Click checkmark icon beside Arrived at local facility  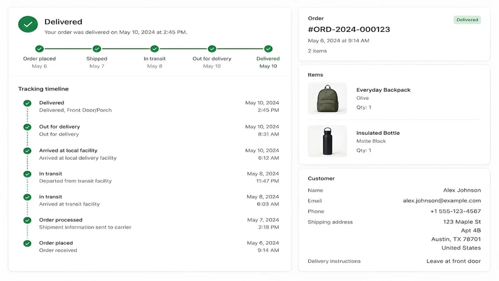(27, 150)
